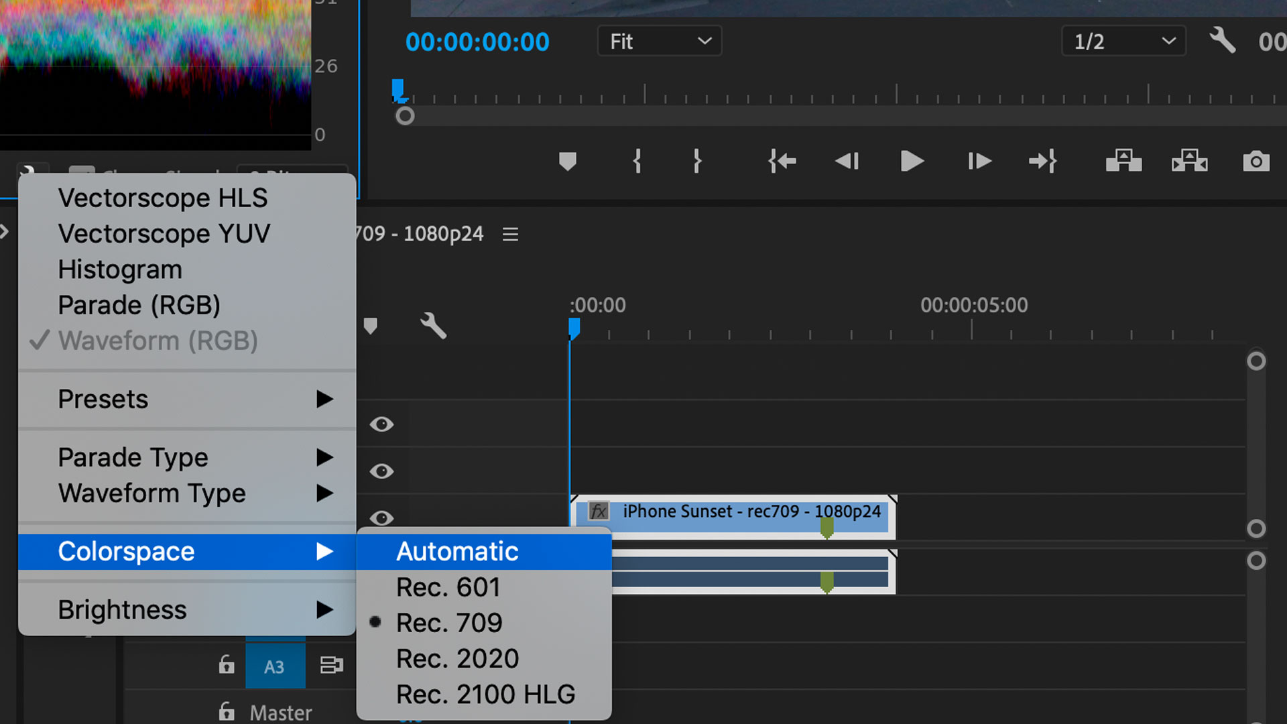Click the Camera Export Frame icon

[x=1255, y=162]
